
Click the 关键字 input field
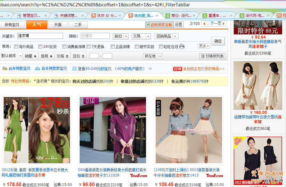(40, 36)
